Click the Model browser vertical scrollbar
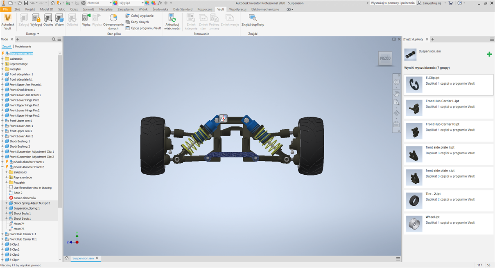 click(x=60, y=131)
